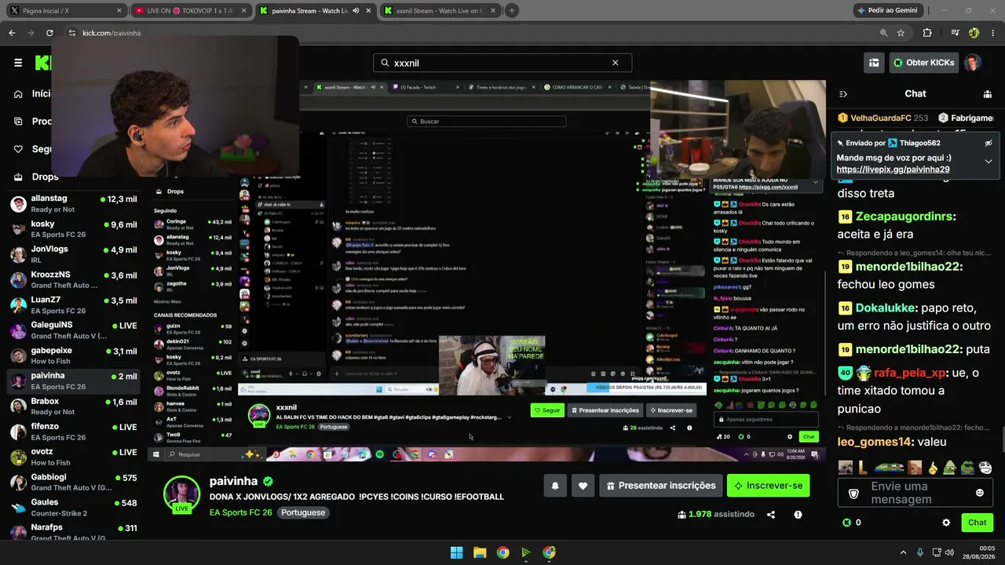The width and height of the screenshot is (1005, 565).
Task: Select the Gabbiogi channel row
Action: pos(74,482)
